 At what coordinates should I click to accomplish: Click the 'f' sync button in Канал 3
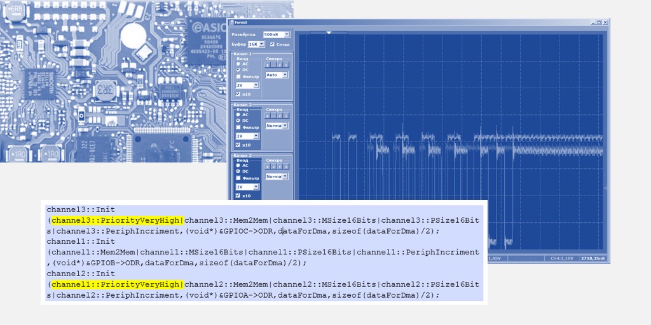(280, 167)
